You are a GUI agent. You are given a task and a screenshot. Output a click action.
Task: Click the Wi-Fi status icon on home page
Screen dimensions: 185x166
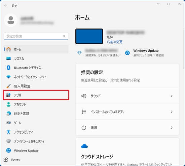pyautogui.click(x=79, y=53)
